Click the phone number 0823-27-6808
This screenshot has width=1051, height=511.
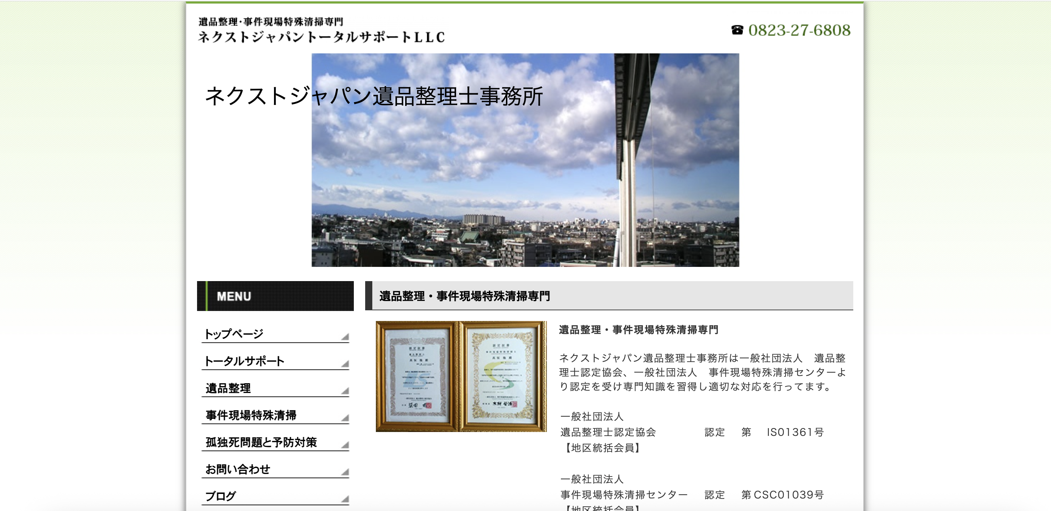(x=799, y=30)
